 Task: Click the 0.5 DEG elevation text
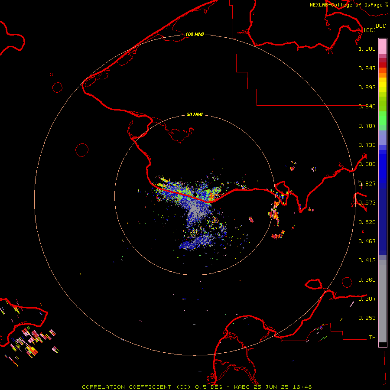click(209, 387)
